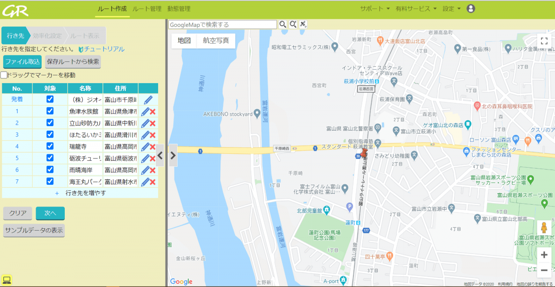The image size is (555, 287).
Task: Open the サポート dropdown menu
Action: [375, 9]
